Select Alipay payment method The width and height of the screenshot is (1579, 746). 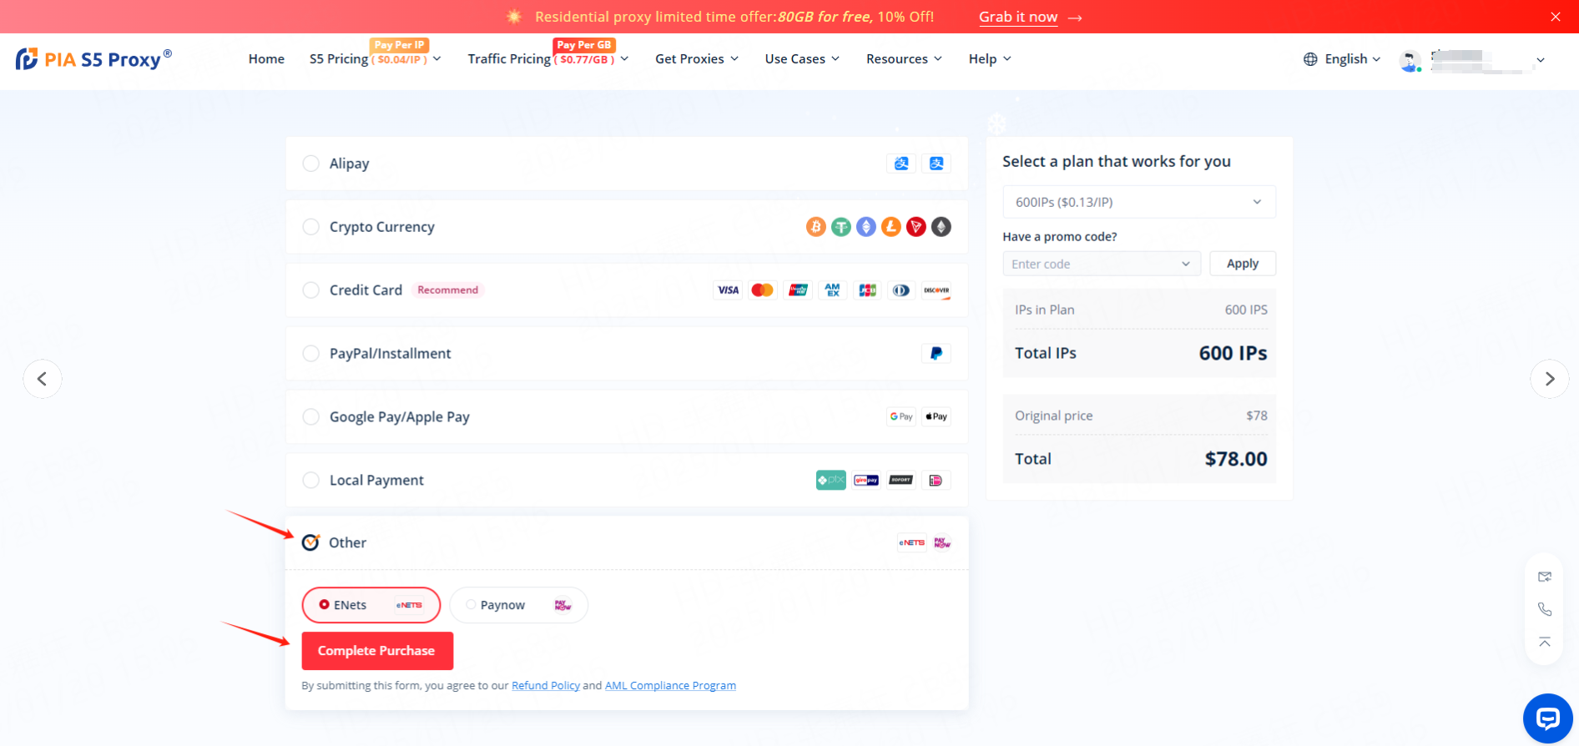coord(311,164)
